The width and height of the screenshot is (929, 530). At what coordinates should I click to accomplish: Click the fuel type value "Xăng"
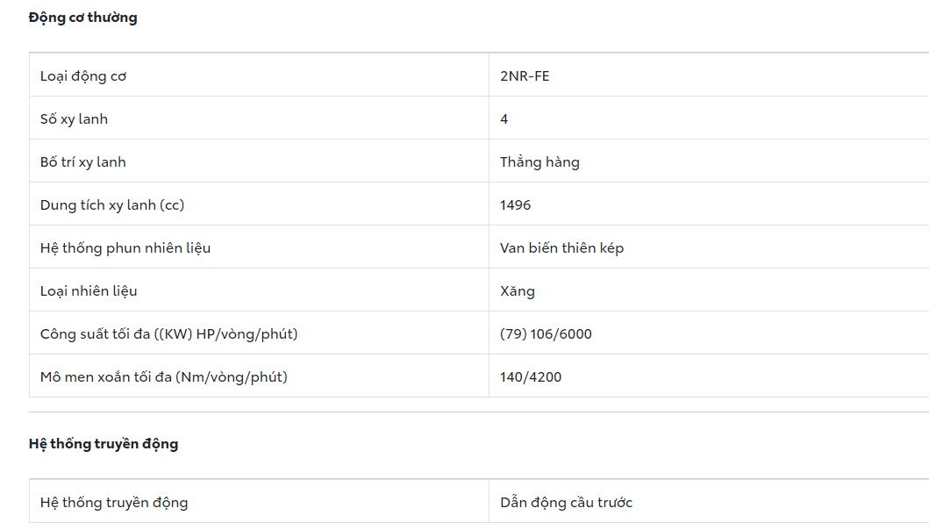(518, 291)
